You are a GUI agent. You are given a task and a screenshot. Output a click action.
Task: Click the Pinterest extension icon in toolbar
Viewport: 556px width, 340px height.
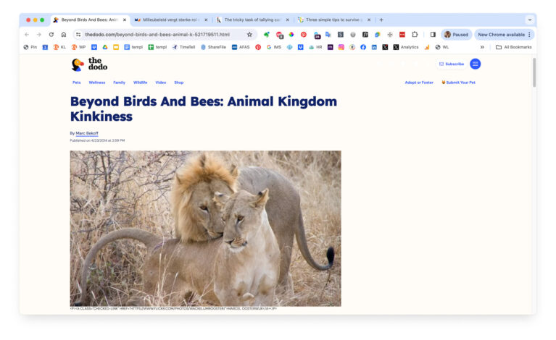(x=303, y=34)
